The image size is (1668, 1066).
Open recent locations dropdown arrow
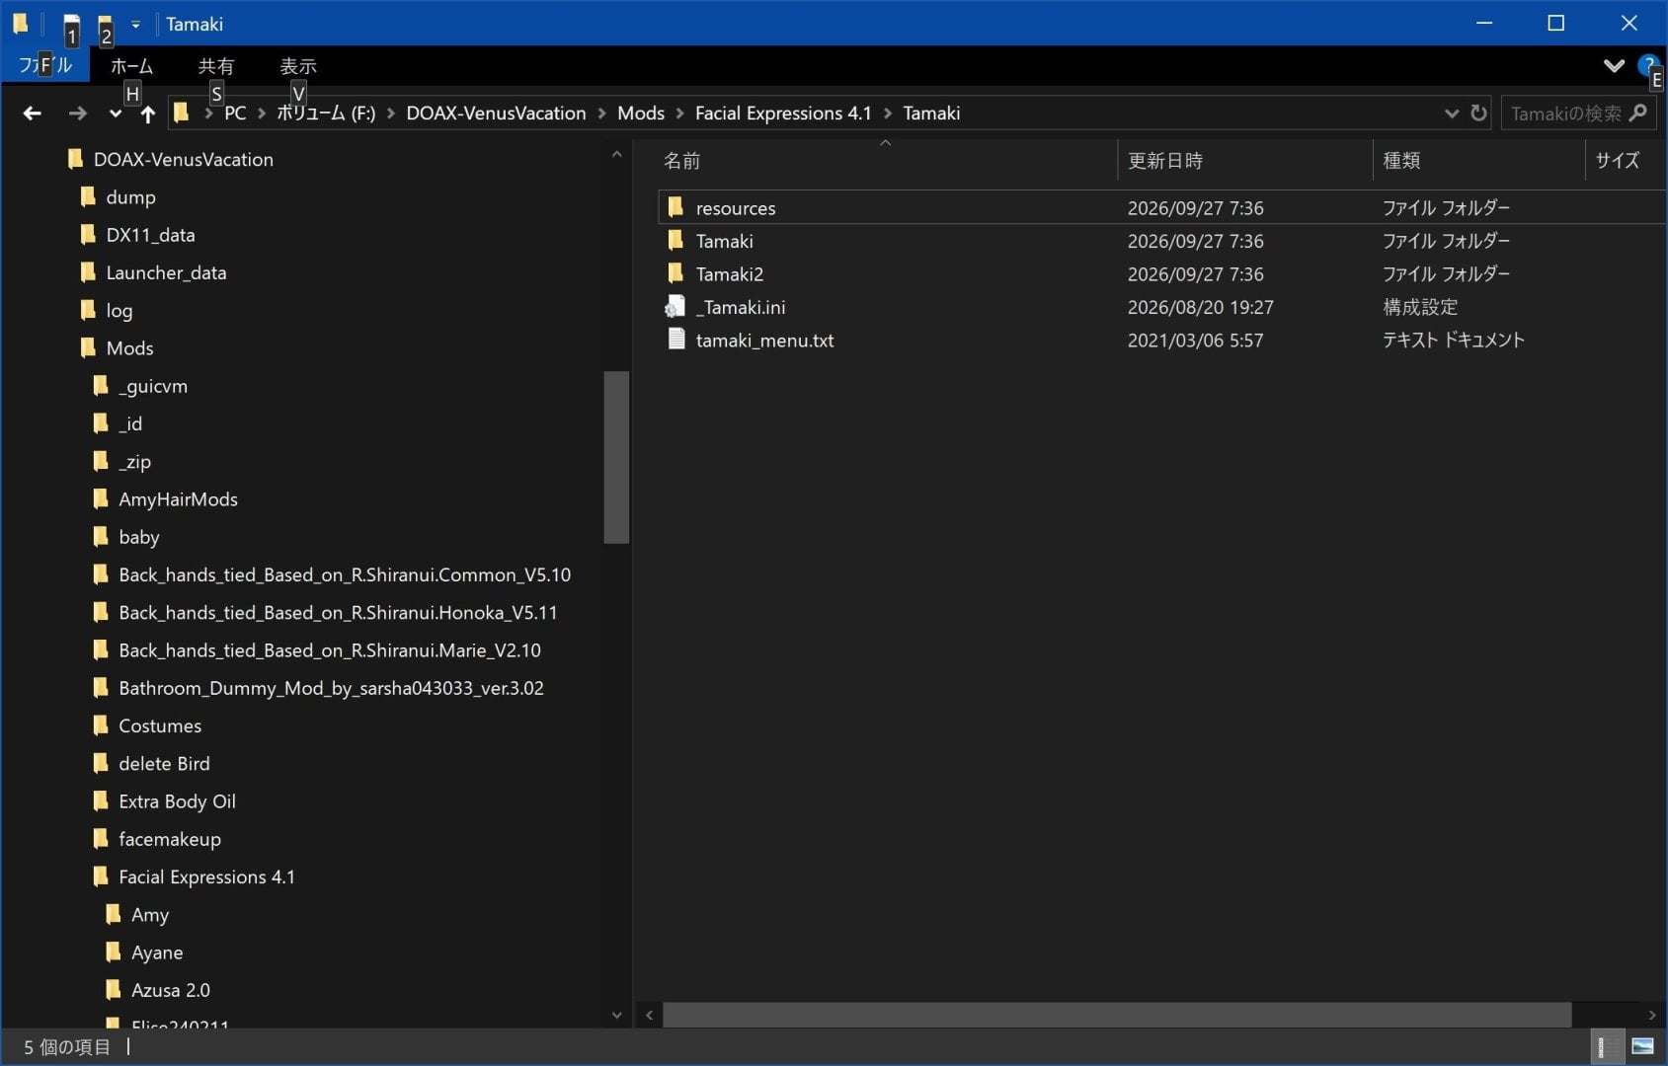click(x=116, y=114)
